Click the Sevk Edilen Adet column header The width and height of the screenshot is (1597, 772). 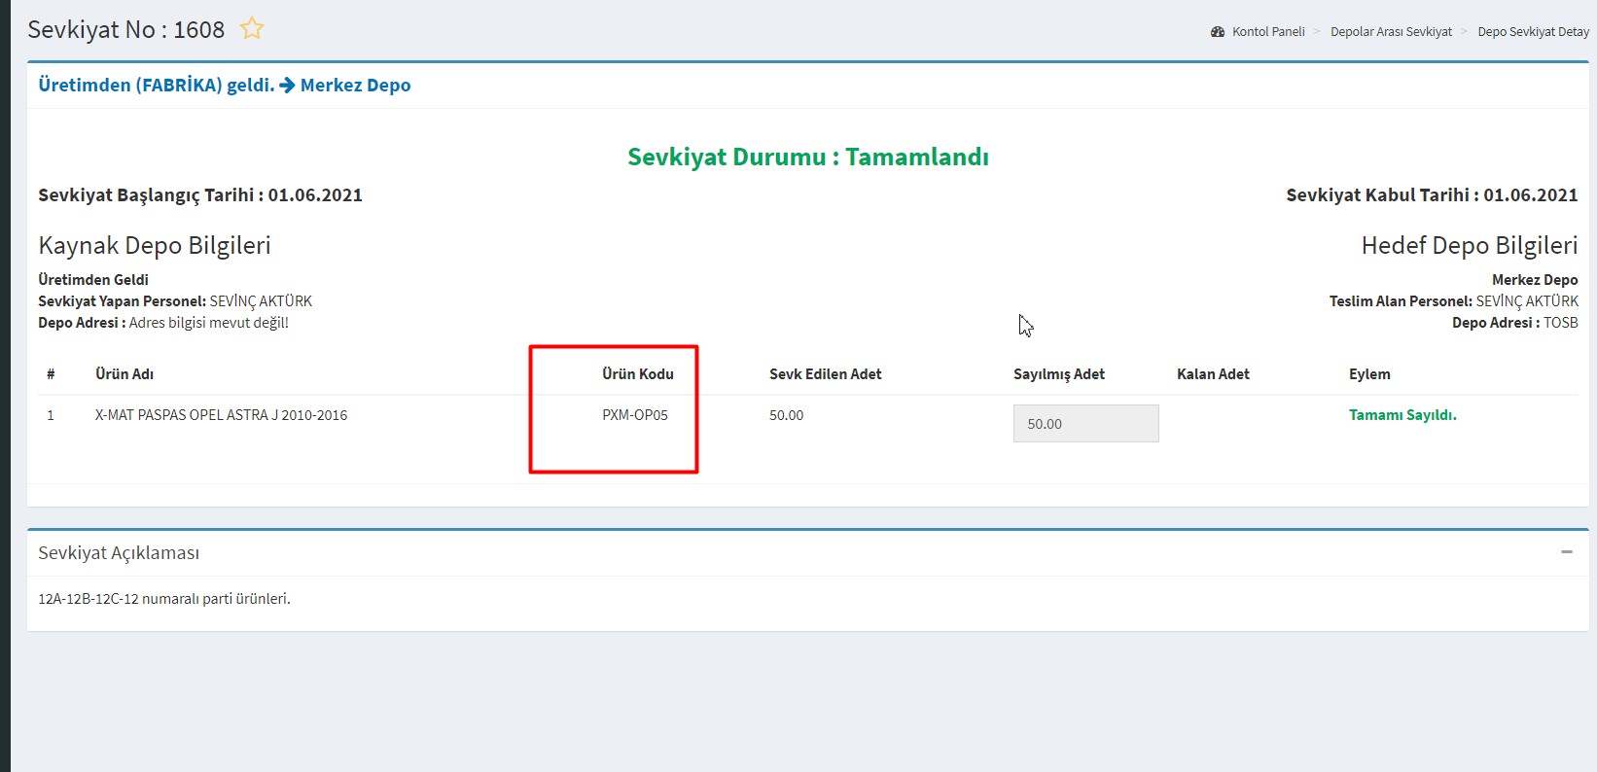click(825, 374)
